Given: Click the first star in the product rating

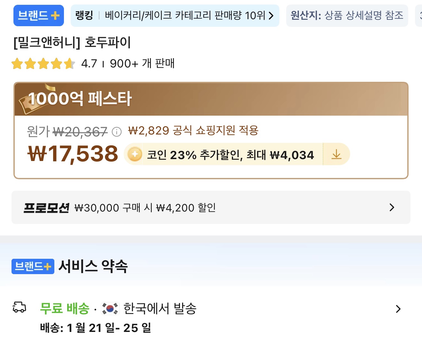Looking at the screenshot, I should point(18,63).
